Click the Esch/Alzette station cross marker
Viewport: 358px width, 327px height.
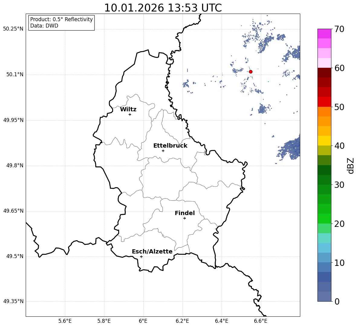141,257
